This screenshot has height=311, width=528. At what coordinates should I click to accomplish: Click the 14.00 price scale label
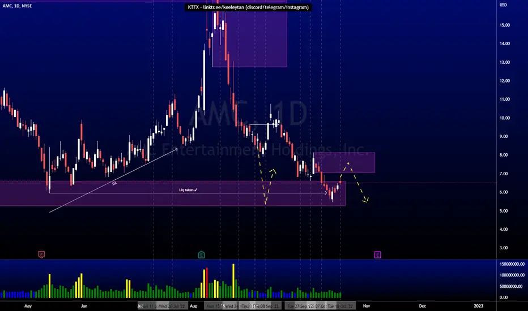tap(504, 44)
